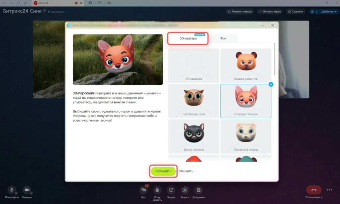
Task: Open the Документ option
Action: pos(199,190)
